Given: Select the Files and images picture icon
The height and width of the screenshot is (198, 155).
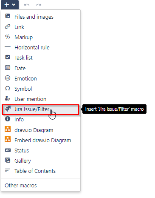Looking at the screenshot, I should click(8, 16).
